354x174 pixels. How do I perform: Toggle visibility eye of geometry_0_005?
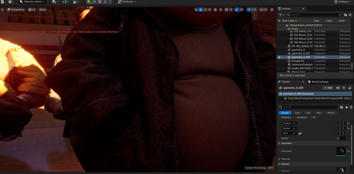pyautogui.click(x=279, y=57)
